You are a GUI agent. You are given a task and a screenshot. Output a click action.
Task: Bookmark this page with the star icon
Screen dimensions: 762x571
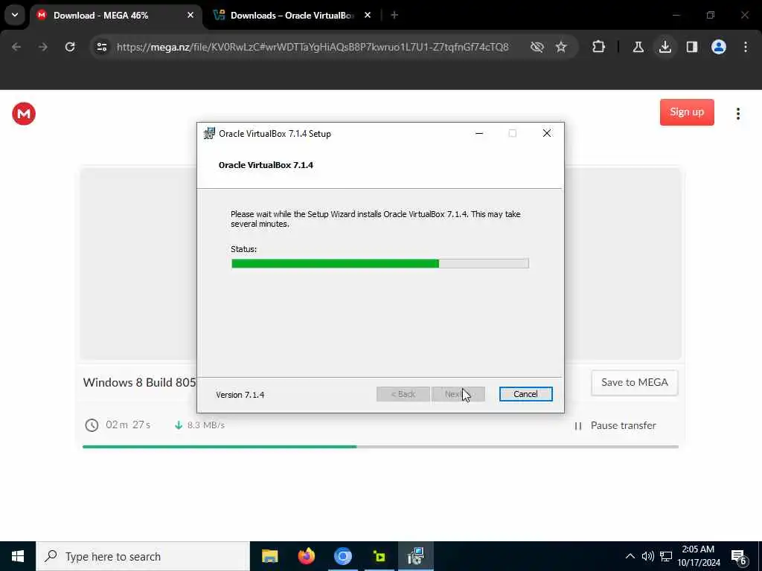[x=561, y=47]
